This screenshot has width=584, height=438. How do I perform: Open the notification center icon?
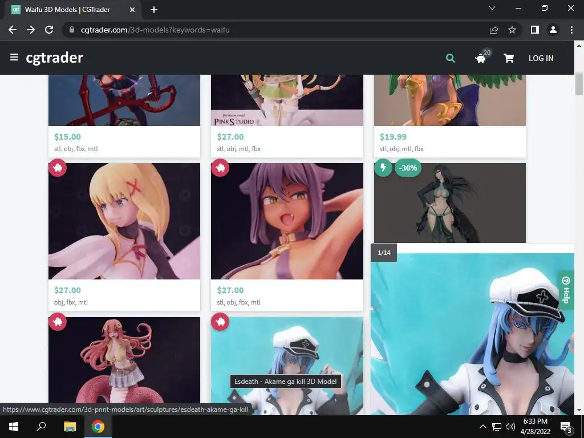pos(566,427)
